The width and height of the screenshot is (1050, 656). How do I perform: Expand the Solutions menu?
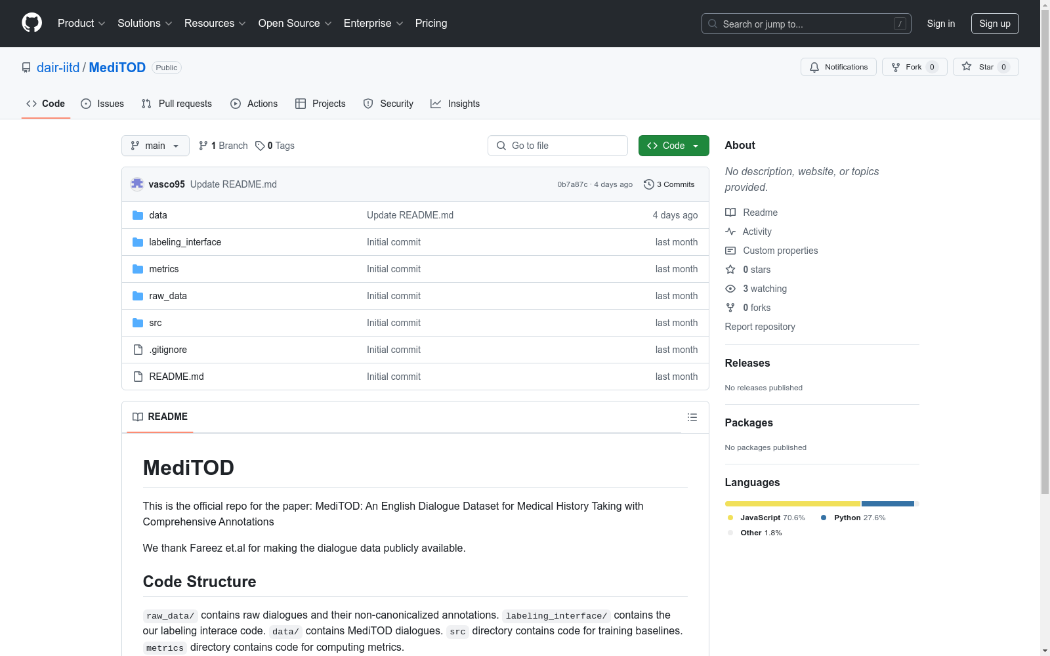click(x=145, y=23)
